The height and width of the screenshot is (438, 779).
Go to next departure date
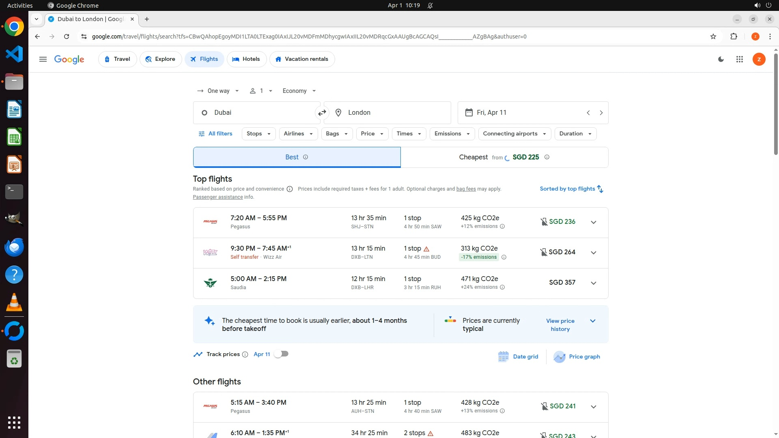coord(601,113)
